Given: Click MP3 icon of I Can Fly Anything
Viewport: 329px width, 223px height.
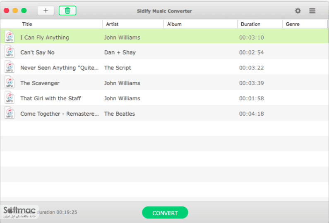Looking at the screenshot, I should tap(10, 36).
